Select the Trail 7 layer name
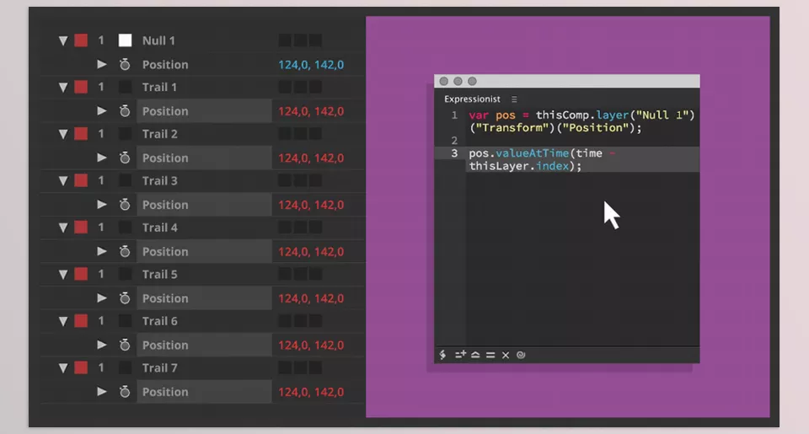The height and width of the screenshot is (434, 809). [159, 367]
